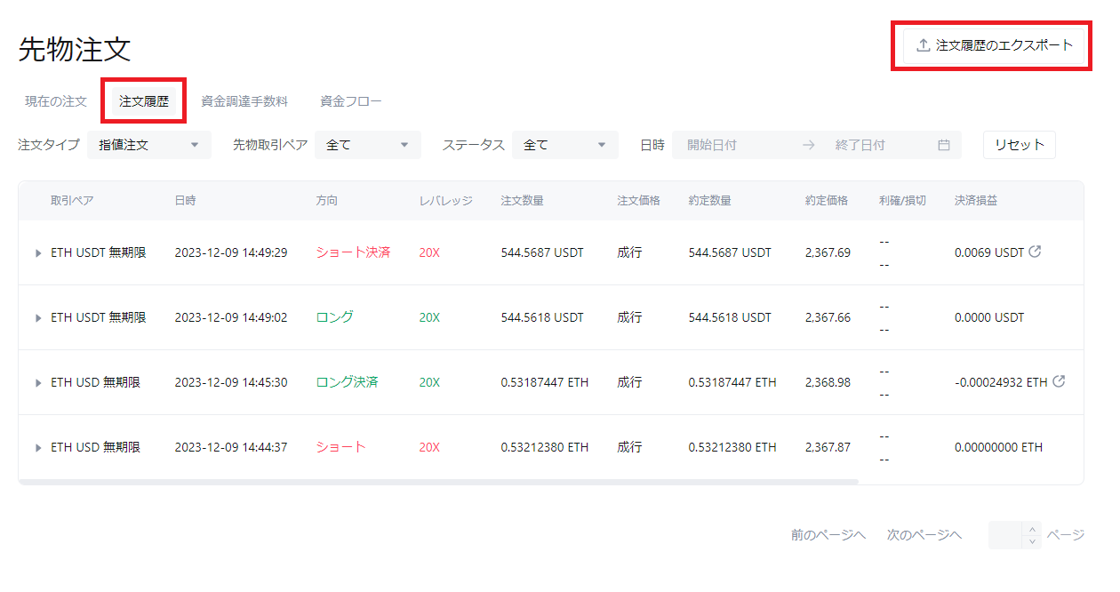The image size is (1120, 592).
Task: Click the ショート決済 direction cell
Action: point(353,252)
